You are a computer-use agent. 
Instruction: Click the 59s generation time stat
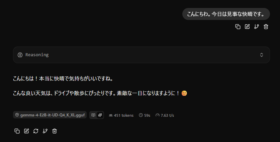point(145,115)
